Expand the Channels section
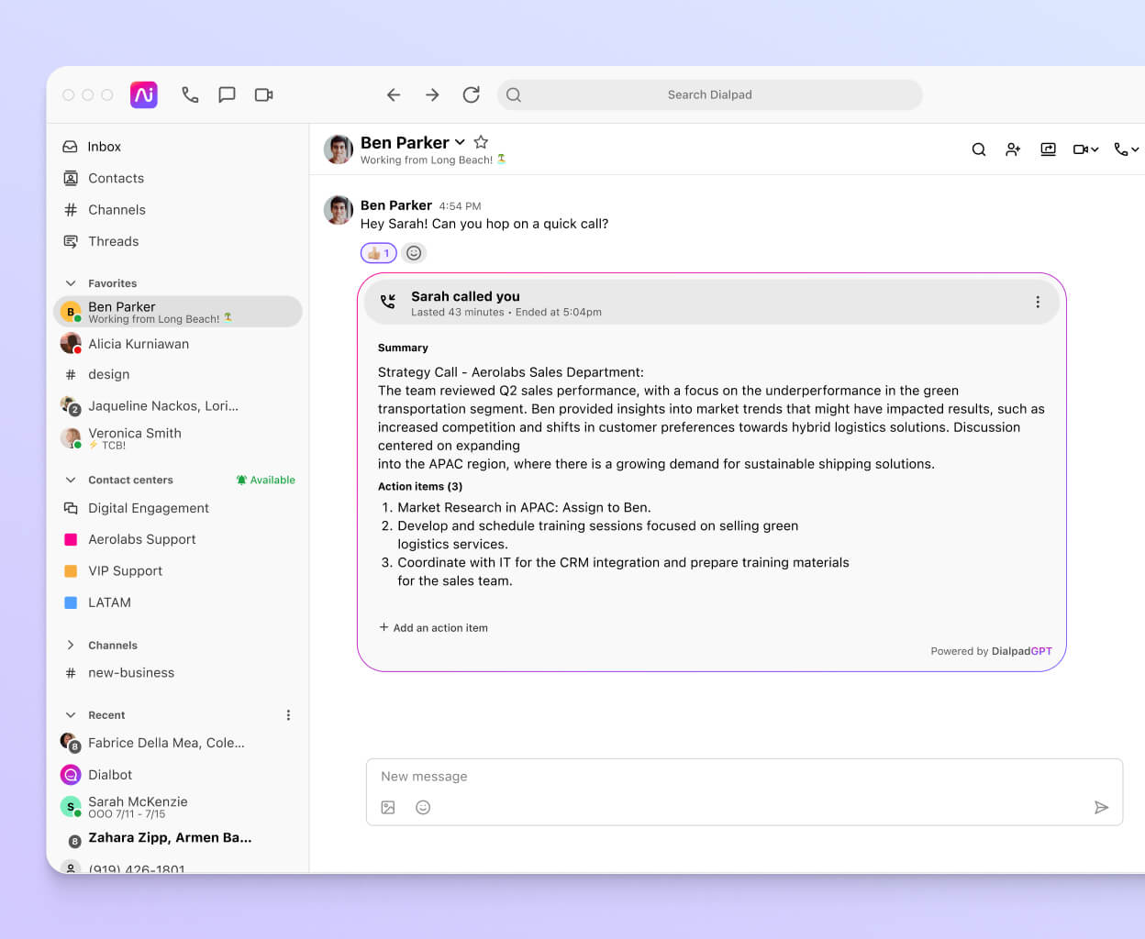Image resolution: width=1145 pixels, height=939 pixels. pyautogui.click(x=70, y=645)
